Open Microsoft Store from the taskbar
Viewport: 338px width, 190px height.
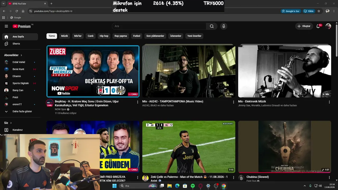185,186
